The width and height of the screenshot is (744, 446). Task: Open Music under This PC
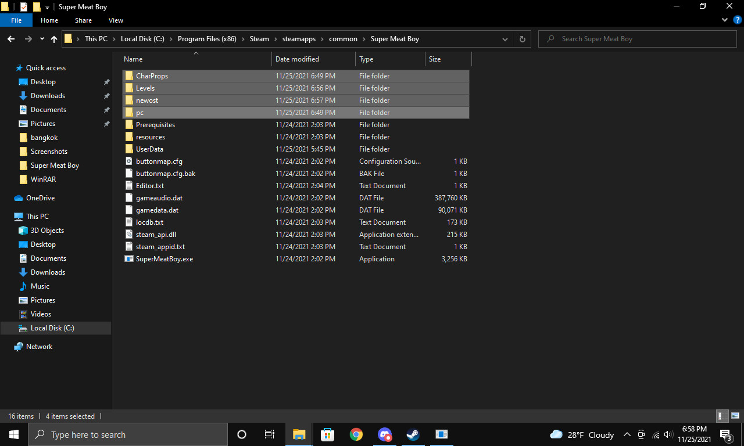point(40,286)
